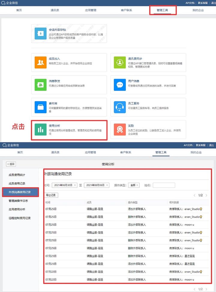Screen dimensions: 216x292
Task: Go to 远程控制使用记录 in the sidebar
Action: [x=19, y=218]
